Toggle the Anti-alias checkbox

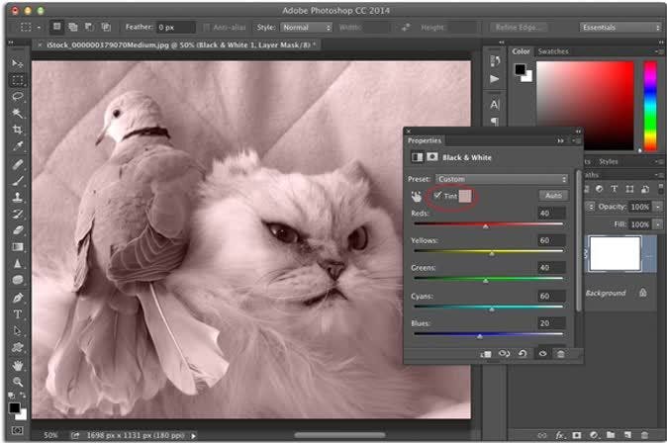206,28
